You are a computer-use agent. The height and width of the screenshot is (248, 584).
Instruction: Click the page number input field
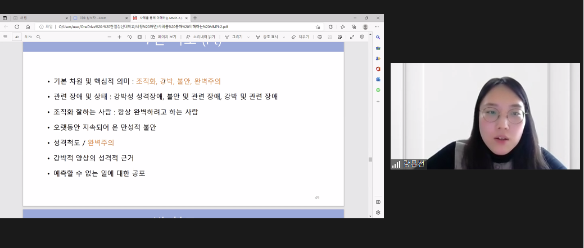(17, 37)
